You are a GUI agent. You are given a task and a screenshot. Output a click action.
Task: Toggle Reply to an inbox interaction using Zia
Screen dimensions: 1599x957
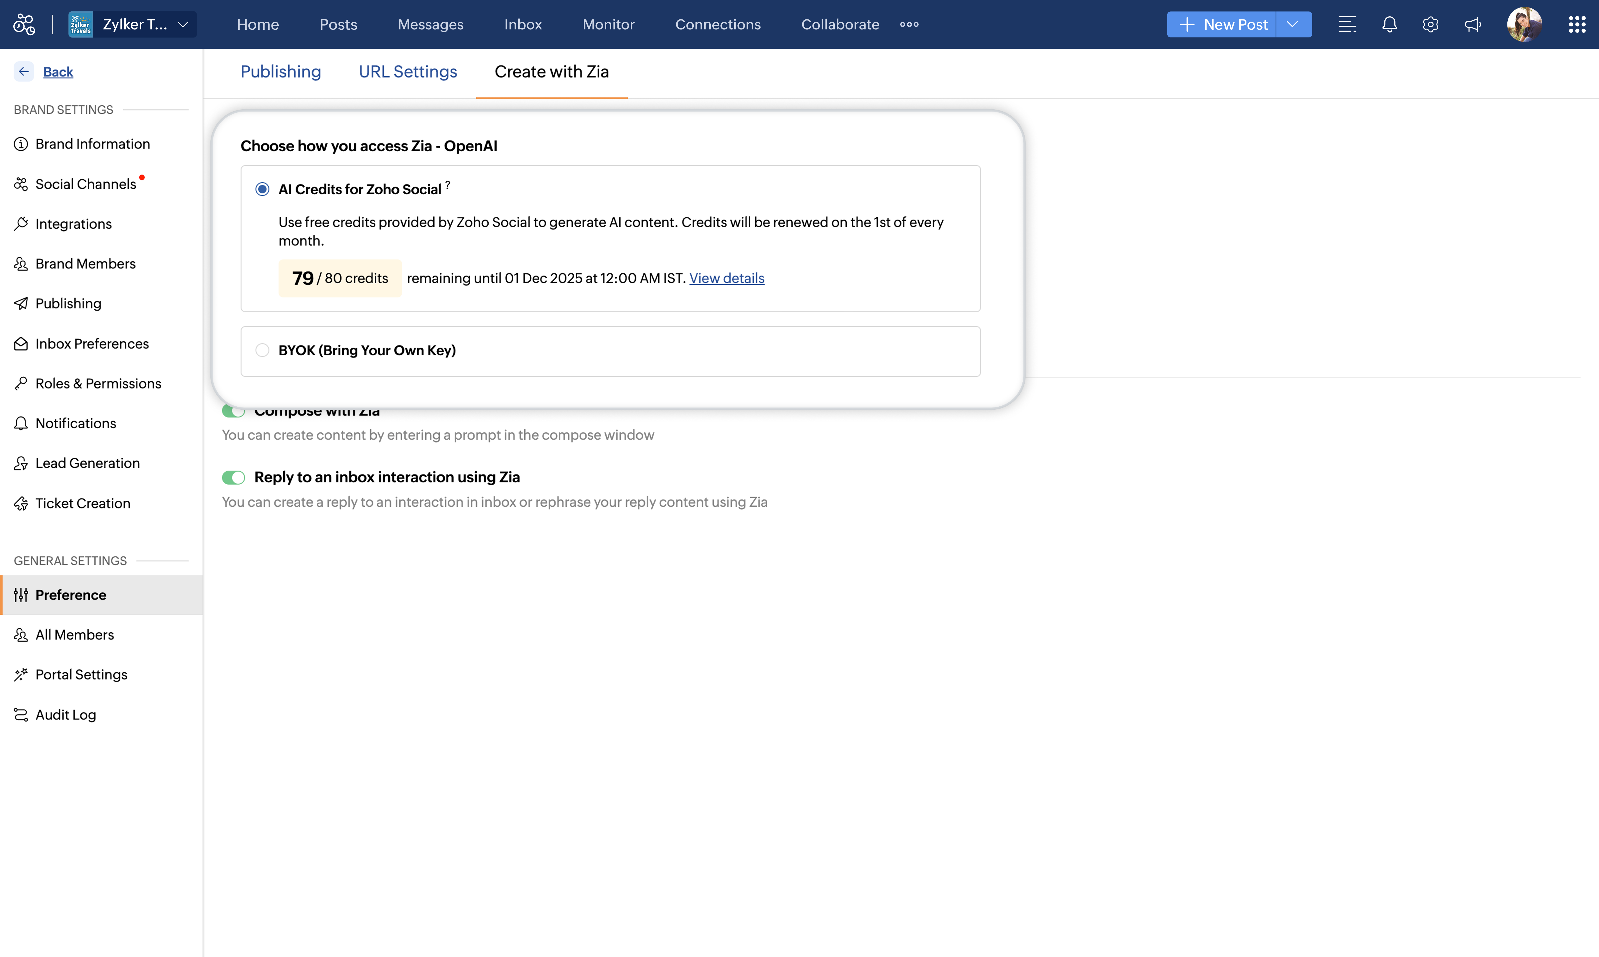[x=233, y=477]
